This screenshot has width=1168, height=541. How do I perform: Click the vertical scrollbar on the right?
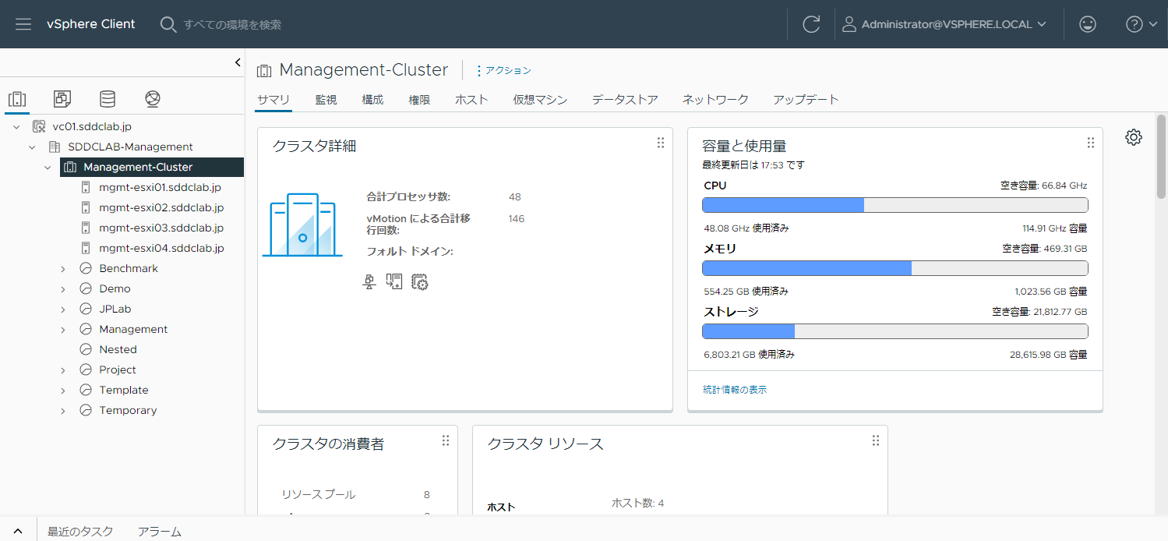(1161, 156)
